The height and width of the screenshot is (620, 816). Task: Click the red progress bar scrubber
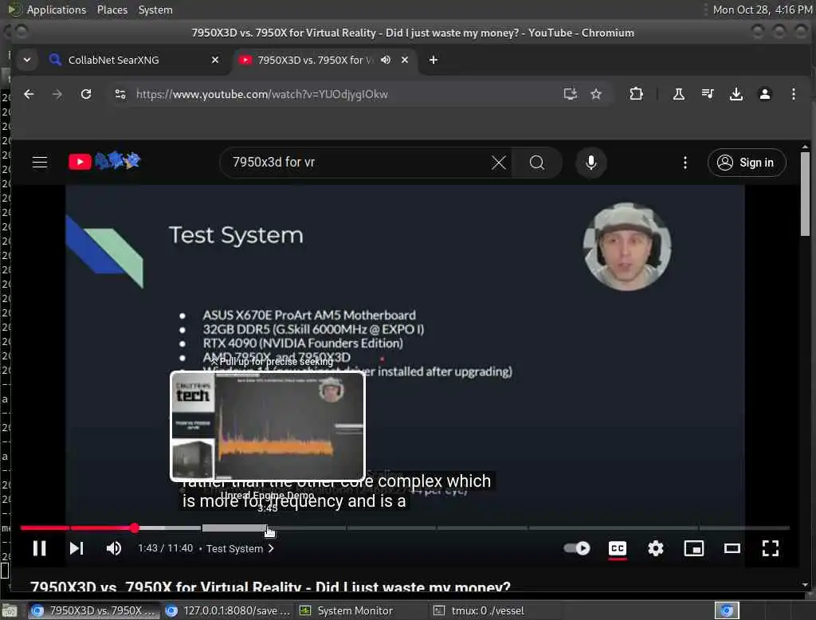click(134, 528)
